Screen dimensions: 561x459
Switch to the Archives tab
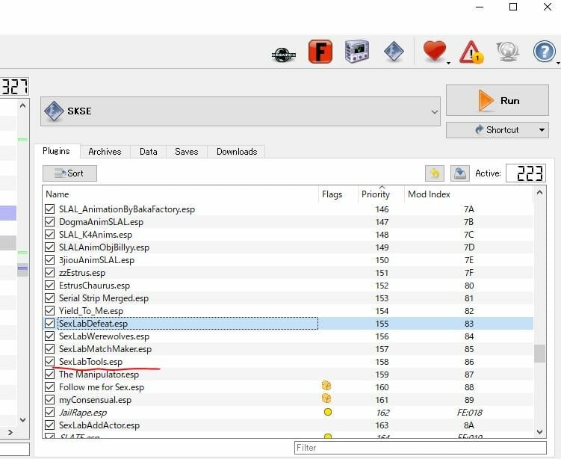105,152
